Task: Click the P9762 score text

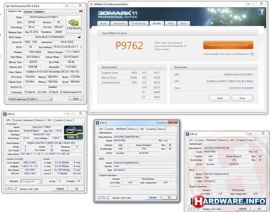Action: pos(129,45)
